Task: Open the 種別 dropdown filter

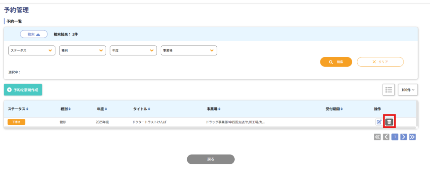Action: coord(82,50)
